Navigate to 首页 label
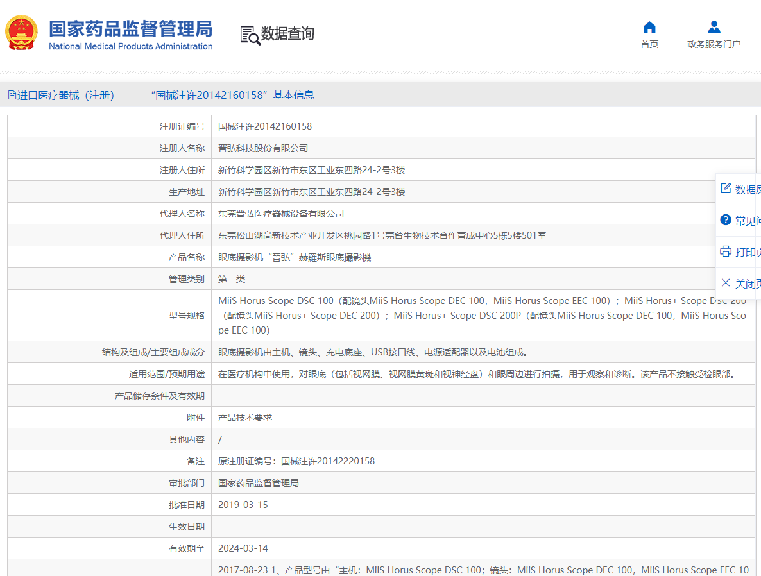The height and width of the screenshot is (576, 761). pos(649,44)
